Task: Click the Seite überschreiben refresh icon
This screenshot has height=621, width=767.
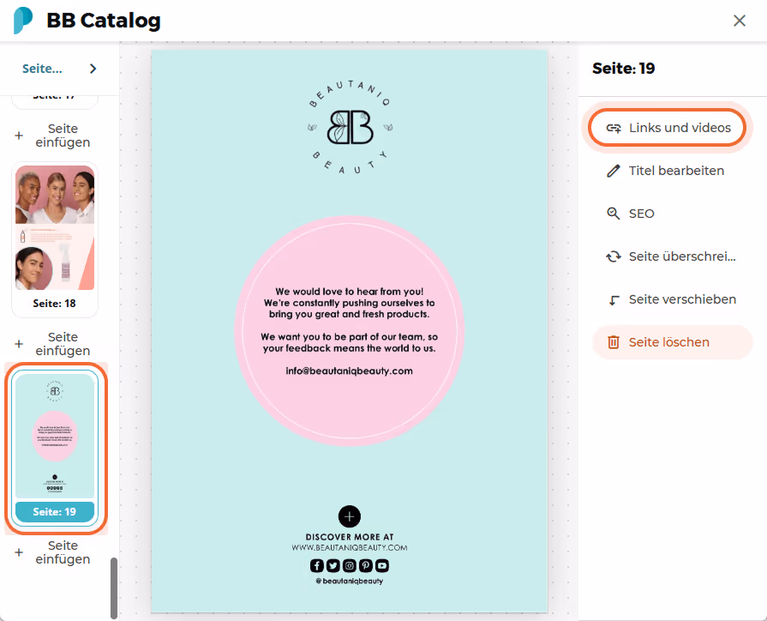Action: point(614,256)
